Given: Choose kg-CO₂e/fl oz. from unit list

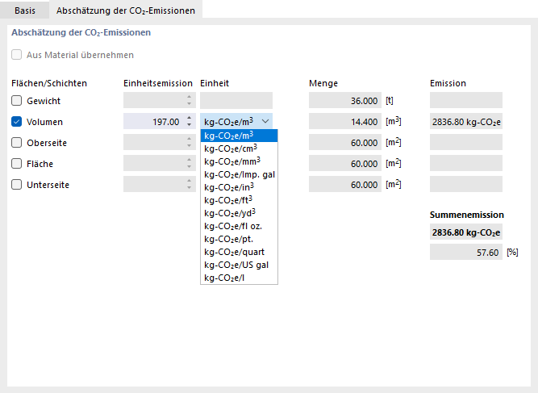Looking at the screenshot, I should coord(239,226).
